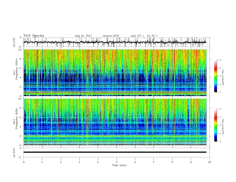Click the ch.1(V) axis label at the top
236x182 pixels.
click(14, 42)
